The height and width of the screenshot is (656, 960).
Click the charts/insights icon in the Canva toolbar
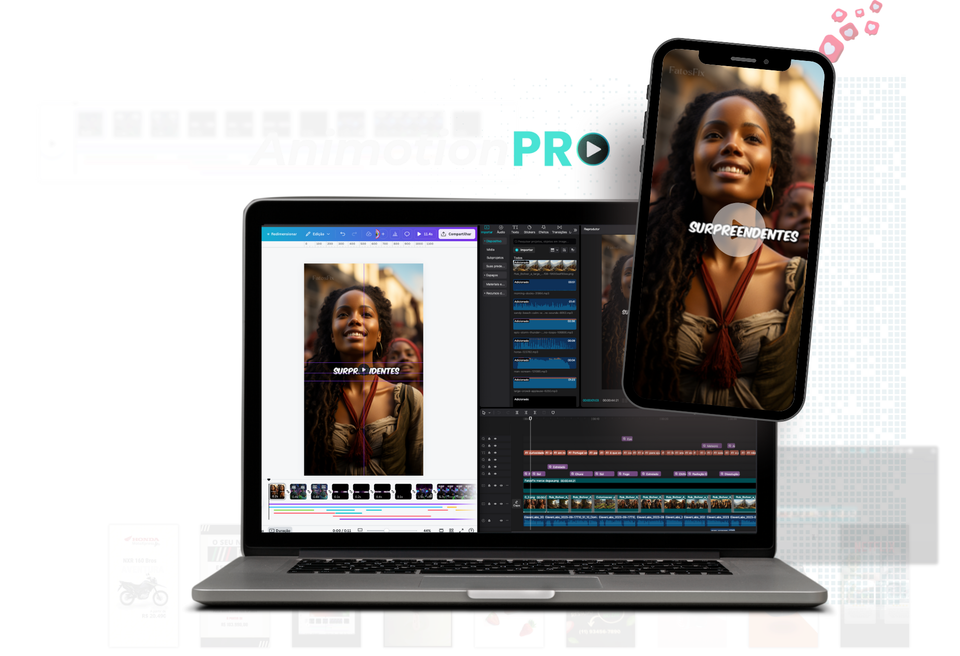point(395,234)
